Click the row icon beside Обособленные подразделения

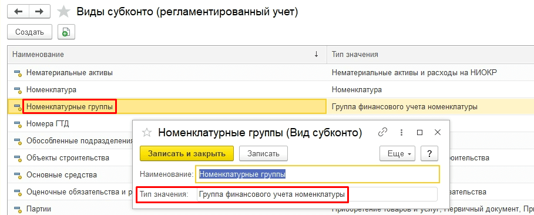(x=18, y=141)
